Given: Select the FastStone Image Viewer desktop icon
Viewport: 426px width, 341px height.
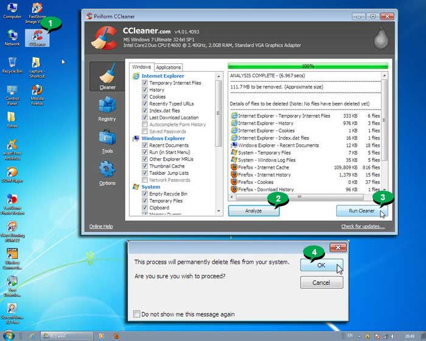Looking at the screenshot, I should click(37, 13).
